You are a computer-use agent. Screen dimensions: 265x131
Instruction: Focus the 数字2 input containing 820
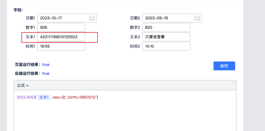(166, 27)
